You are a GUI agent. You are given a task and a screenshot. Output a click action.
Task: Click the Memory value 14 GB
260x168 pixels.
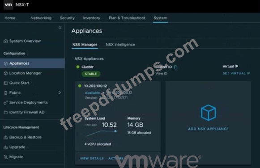(135, 125)
